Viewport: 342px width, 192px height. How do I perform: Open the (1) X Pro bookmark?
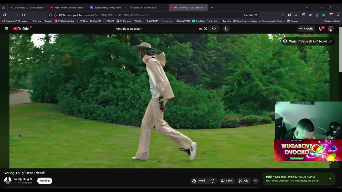(x=82, y=21)
